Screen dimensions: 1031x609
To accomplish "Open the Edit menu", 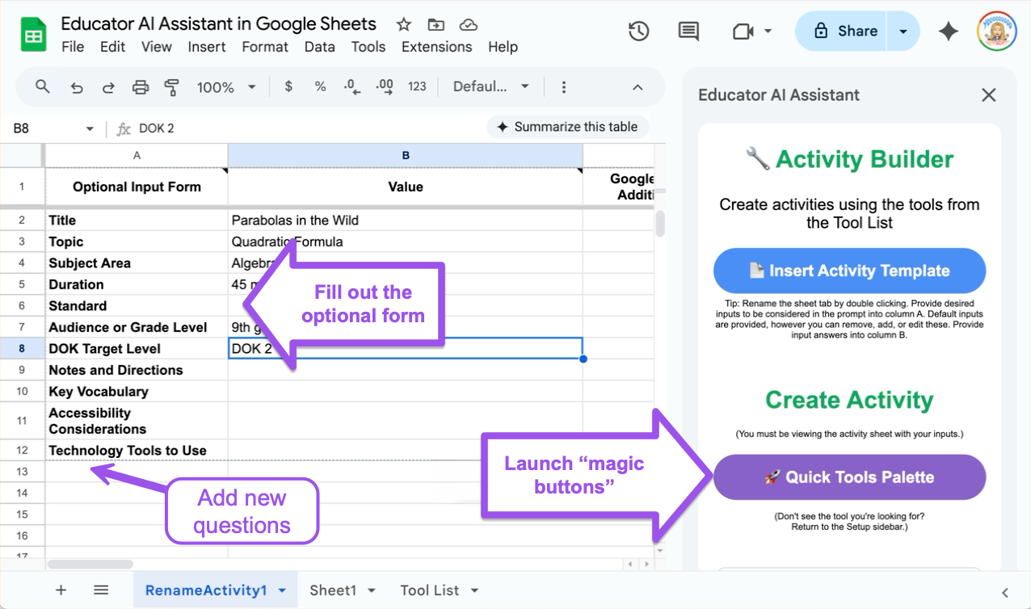I will point(112,47).
